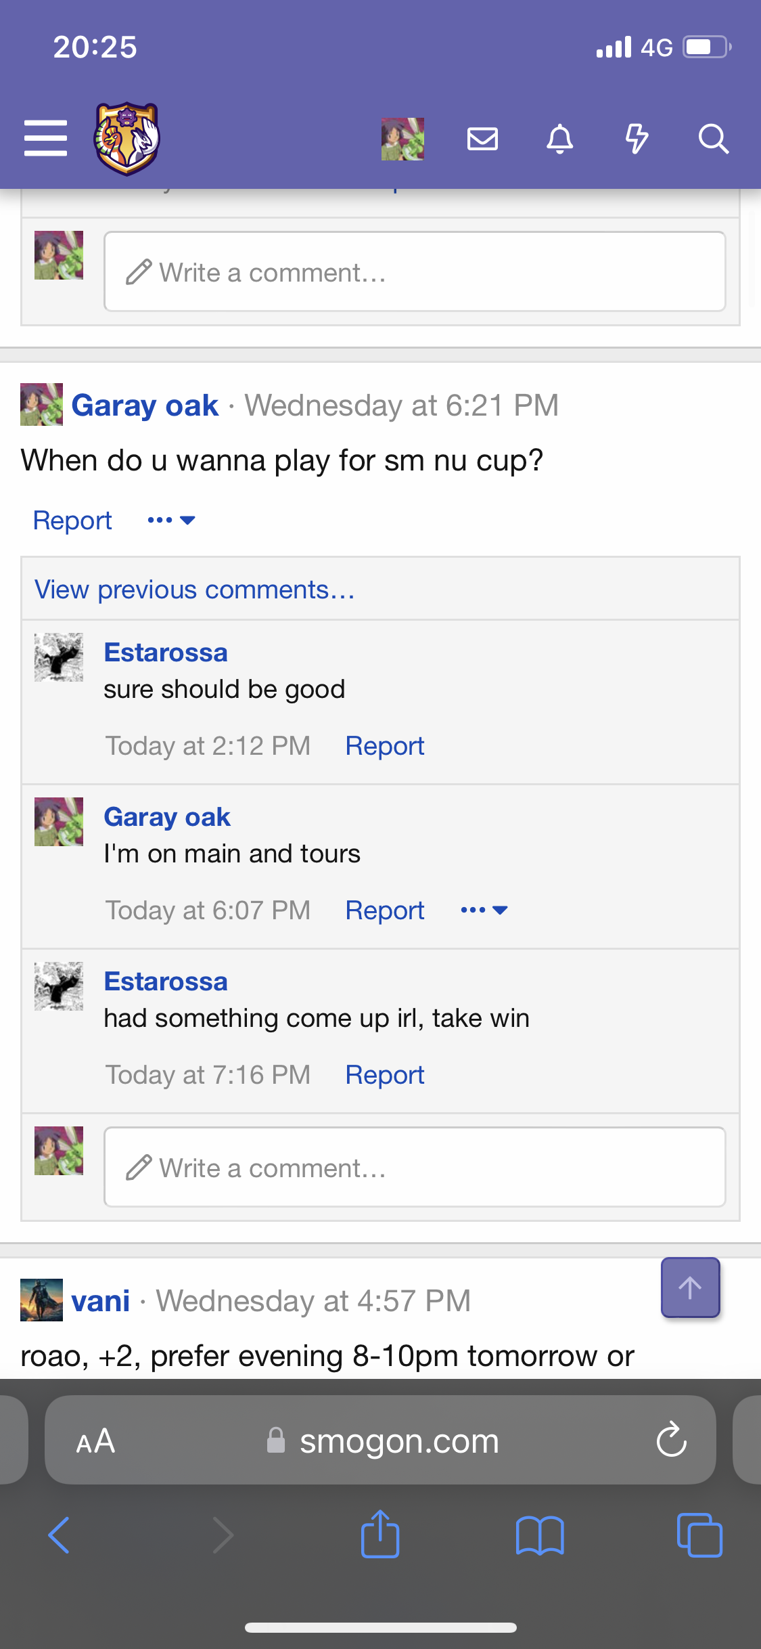Viewport: 761px width, 1649px height.
Task: Go back to the previous page
Action: click(x=60, y=1535)
